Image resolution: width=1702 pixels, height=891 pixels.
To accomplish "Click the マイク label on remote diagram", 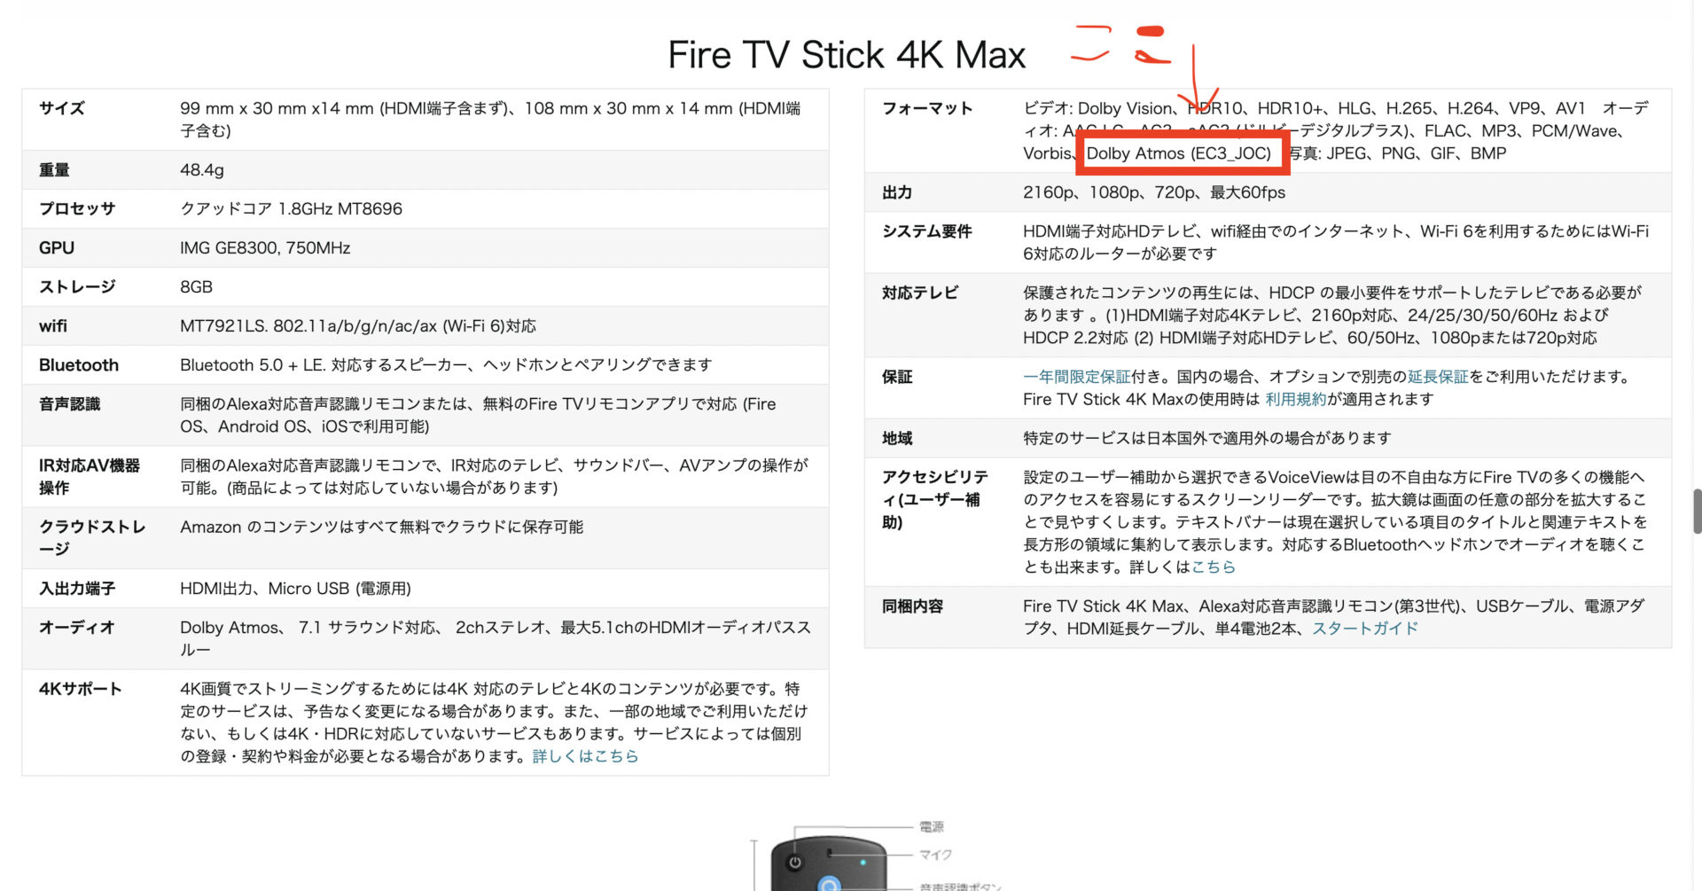I will [935, 855].
